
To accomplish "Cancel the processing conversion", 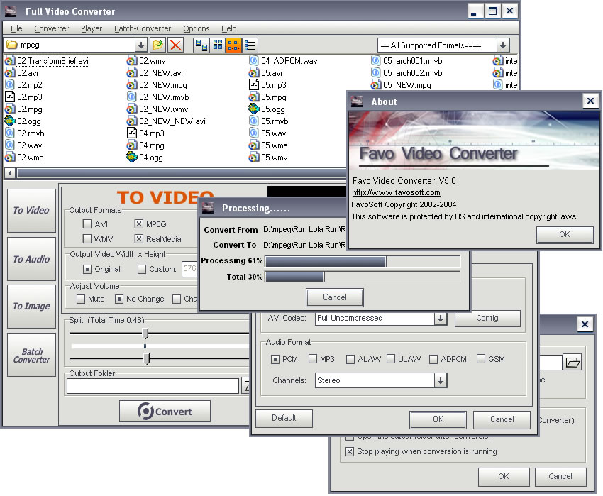I will (x=335, y=297).
